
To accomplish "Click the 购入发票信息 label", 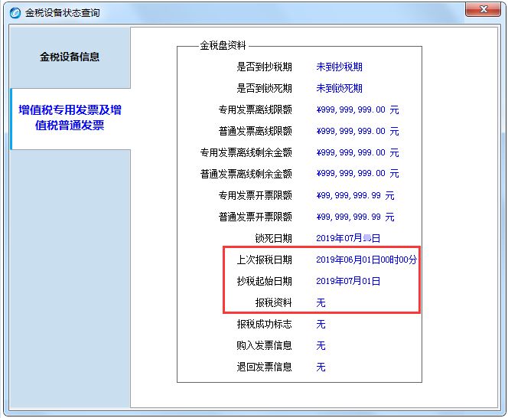I will [265, 345].
